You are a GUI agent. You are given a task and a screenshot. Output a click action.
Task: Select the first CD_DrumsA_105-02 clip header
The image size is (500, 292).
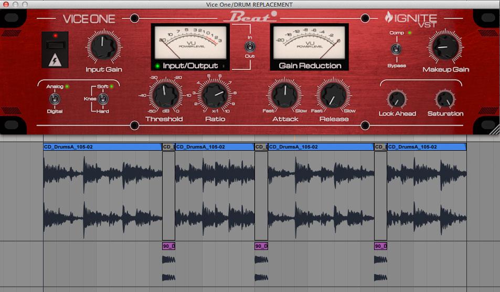(x=103, y=147)
